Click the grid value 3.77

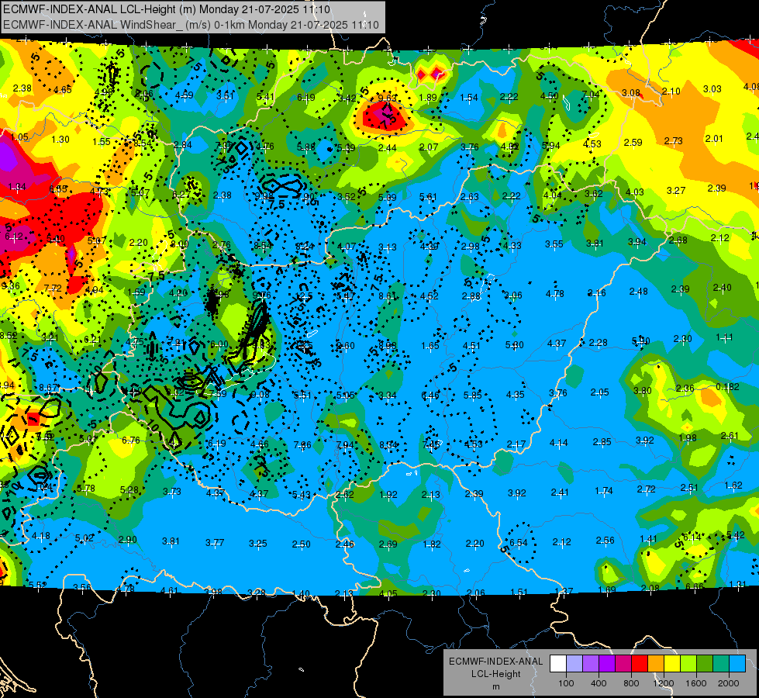click(215, 543)
